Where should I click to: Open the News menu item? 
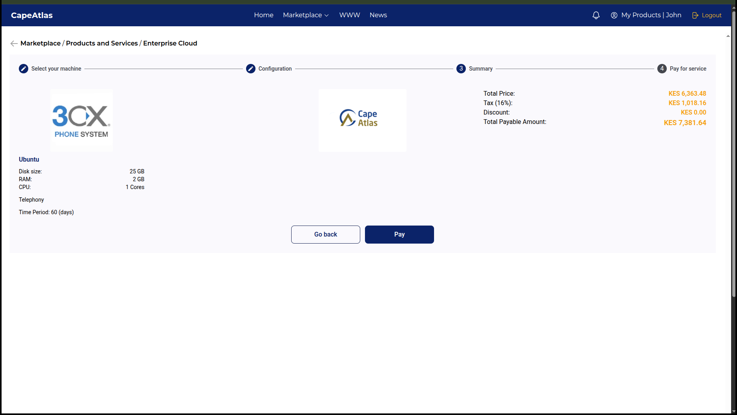(378, 15)
